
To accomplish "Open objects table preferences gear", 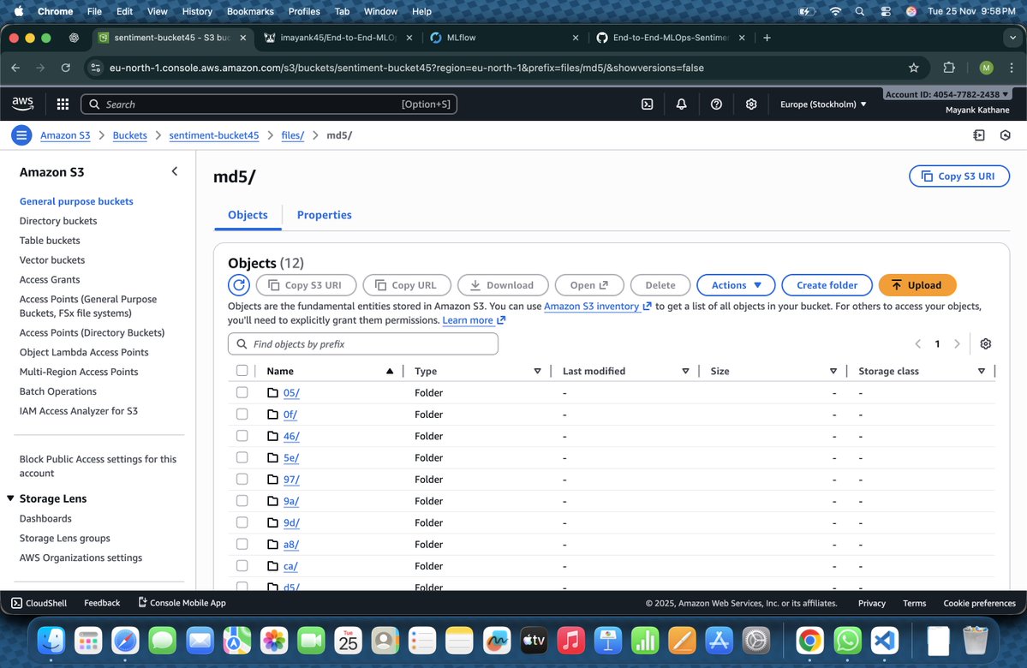I will [x=985, y=343].
